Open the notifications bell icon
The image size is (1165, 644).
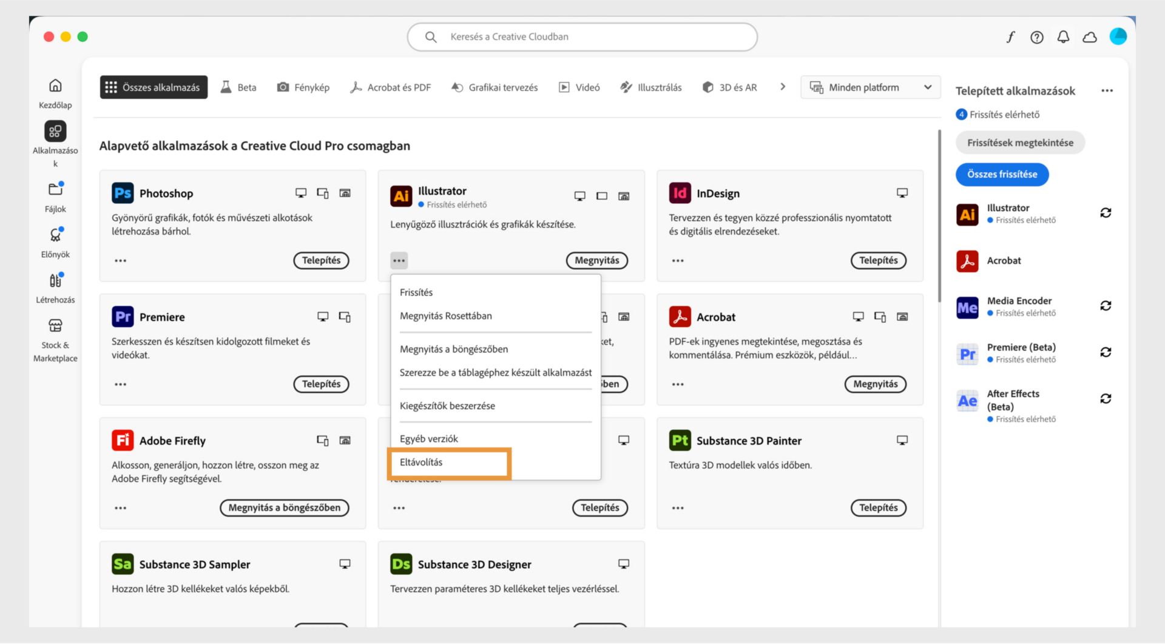(x=1063, y=37)
